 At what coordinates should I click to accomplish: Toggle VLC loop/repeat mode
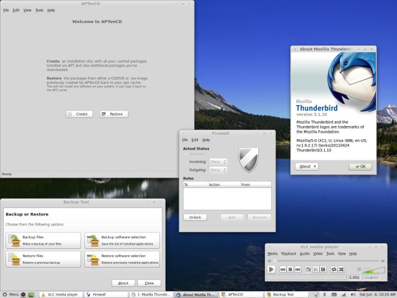333,269
